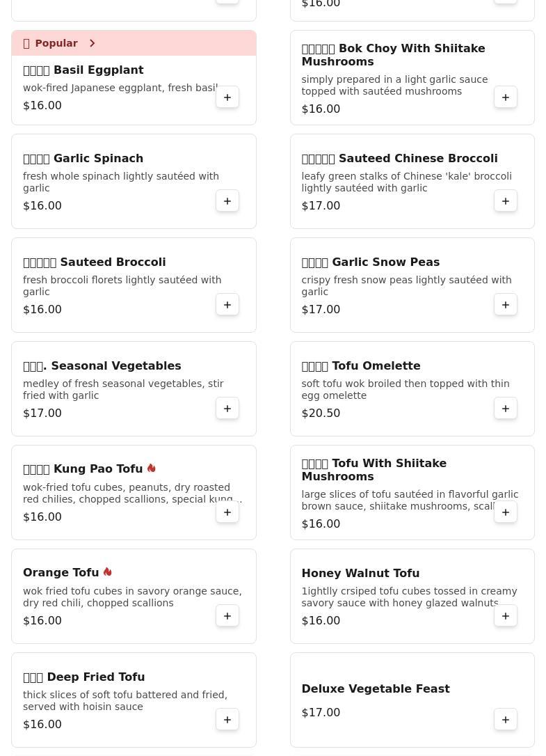Add Basil Eggplant to the order
546x756 pixels.
[x=227, y=97]
